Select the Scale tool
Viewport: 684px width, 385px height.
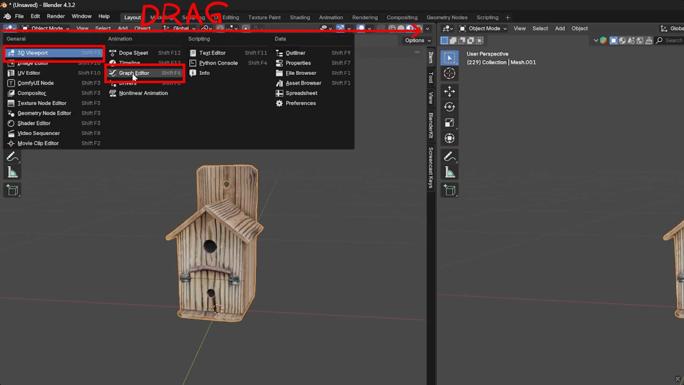450,123
